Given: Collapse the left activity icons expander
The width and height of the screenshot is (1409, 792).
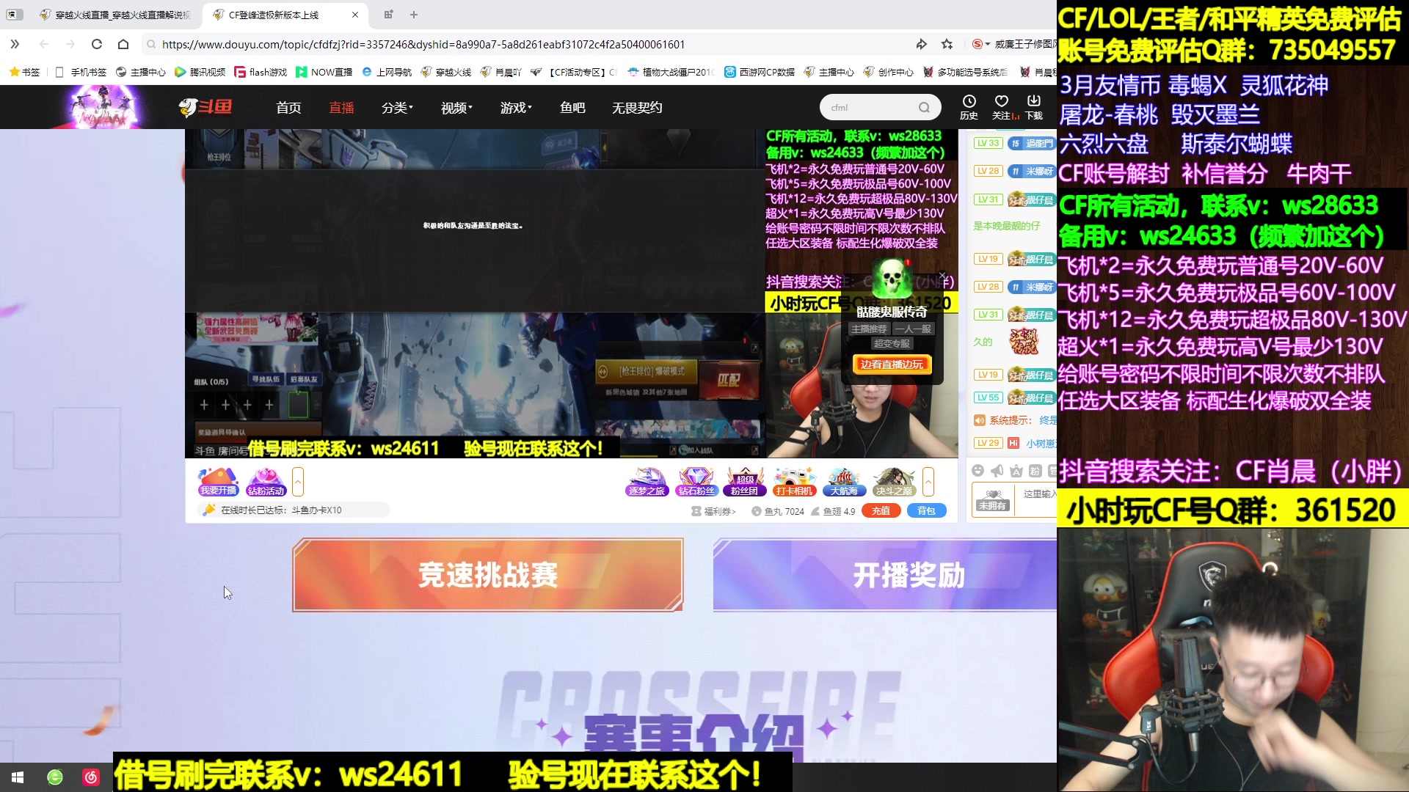Looking at the screenshot, I should coord(298,482).
